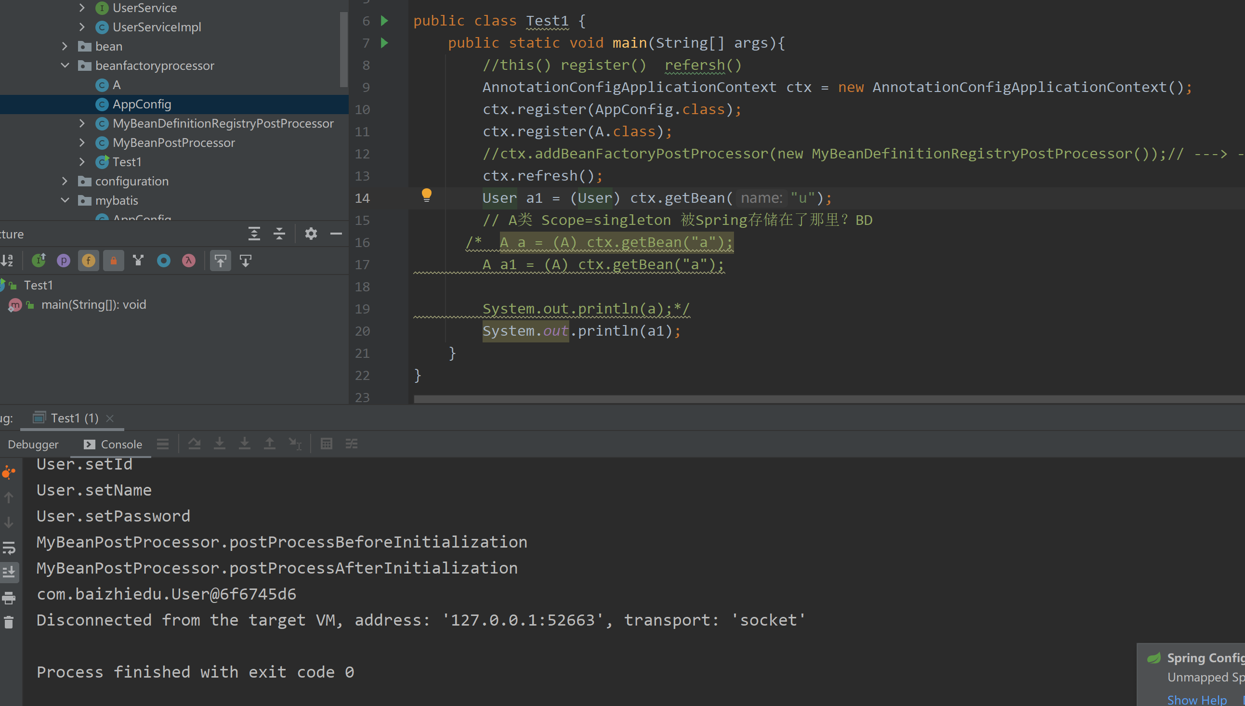
Task: Toggle Soft-Wrap in console sidebar
Action: pos(9,548)
